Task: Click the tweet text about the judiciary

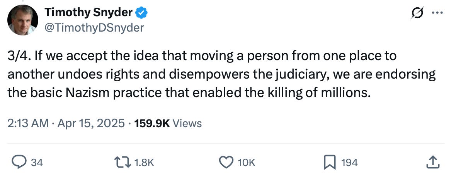Action: (x=221, y=74)
